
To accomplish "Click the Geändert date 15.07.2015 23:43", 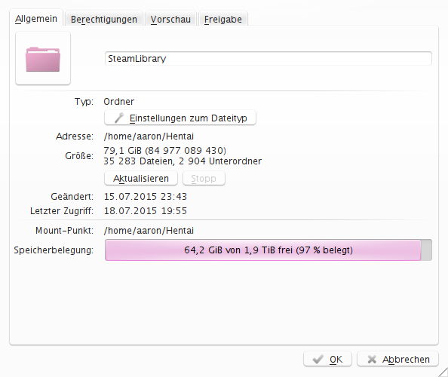I will 145,197.
